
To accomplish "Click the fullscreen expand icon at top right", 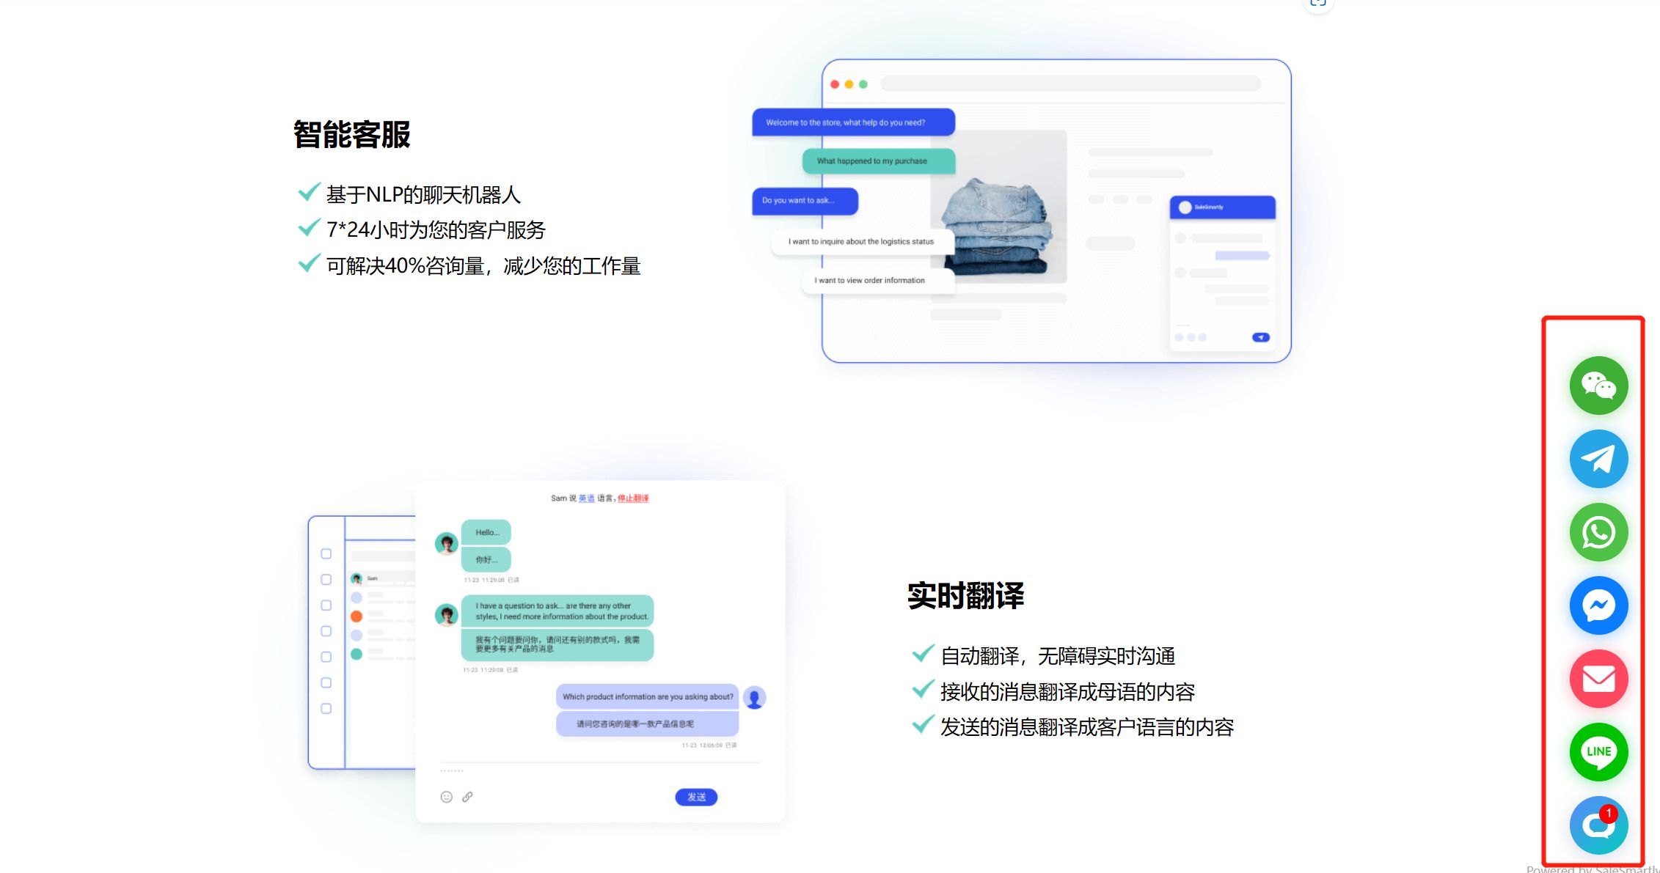I will pyautogui.click(x=1318, y=4).
